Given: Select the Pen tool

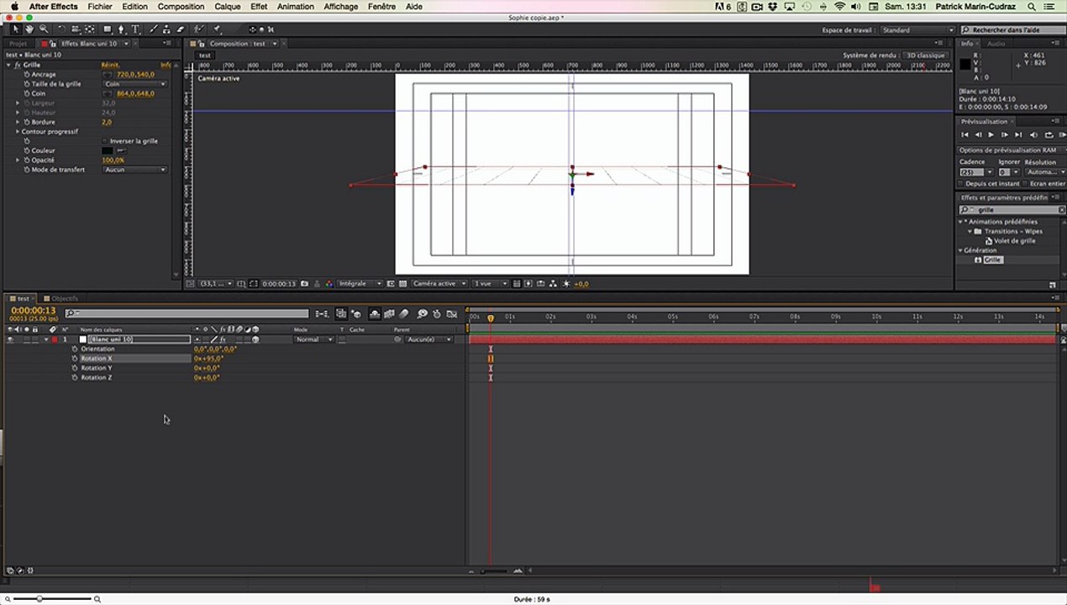Looking at the screenshot, I should pos(121,29).
